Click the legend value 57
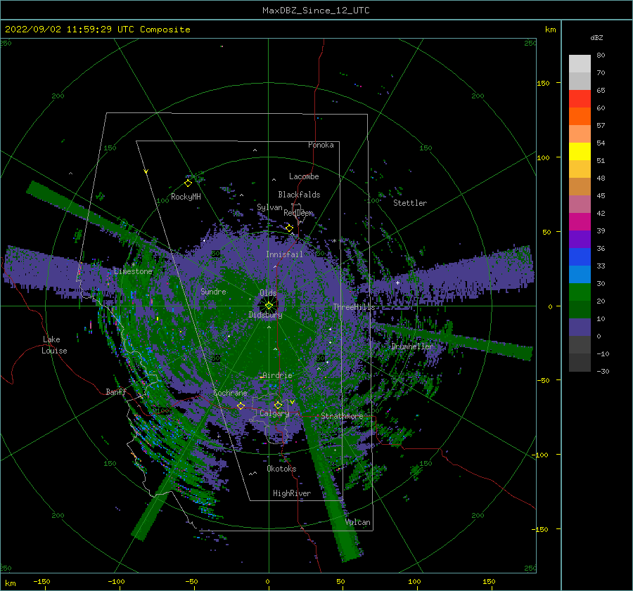Viewport: 633px width, 591px height. tap(601, 126)
